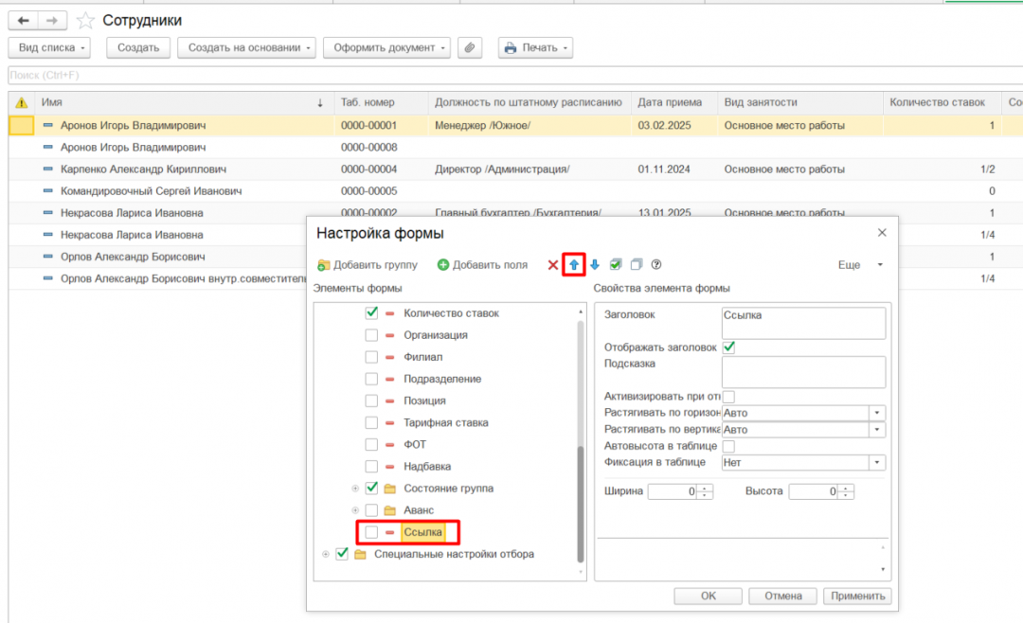The height and width of the screenshot is (623, 1023).
Task: Open help in the Настройка формы dialog
Action: coord(656,264)
